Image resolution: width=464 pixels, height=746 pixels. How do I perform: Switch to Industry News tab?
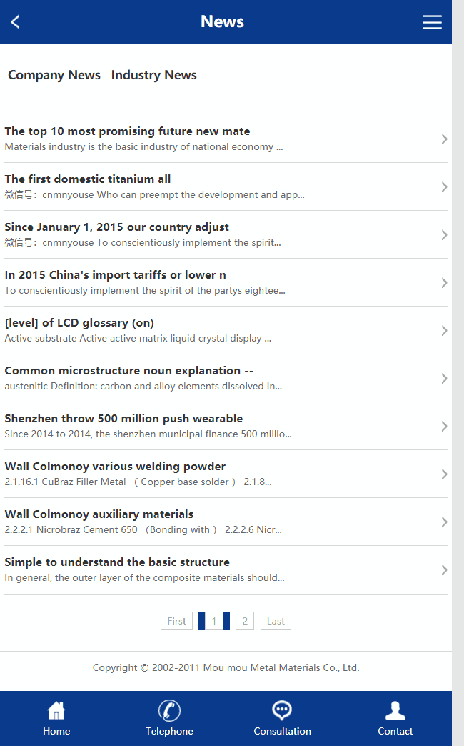(154, 75)
